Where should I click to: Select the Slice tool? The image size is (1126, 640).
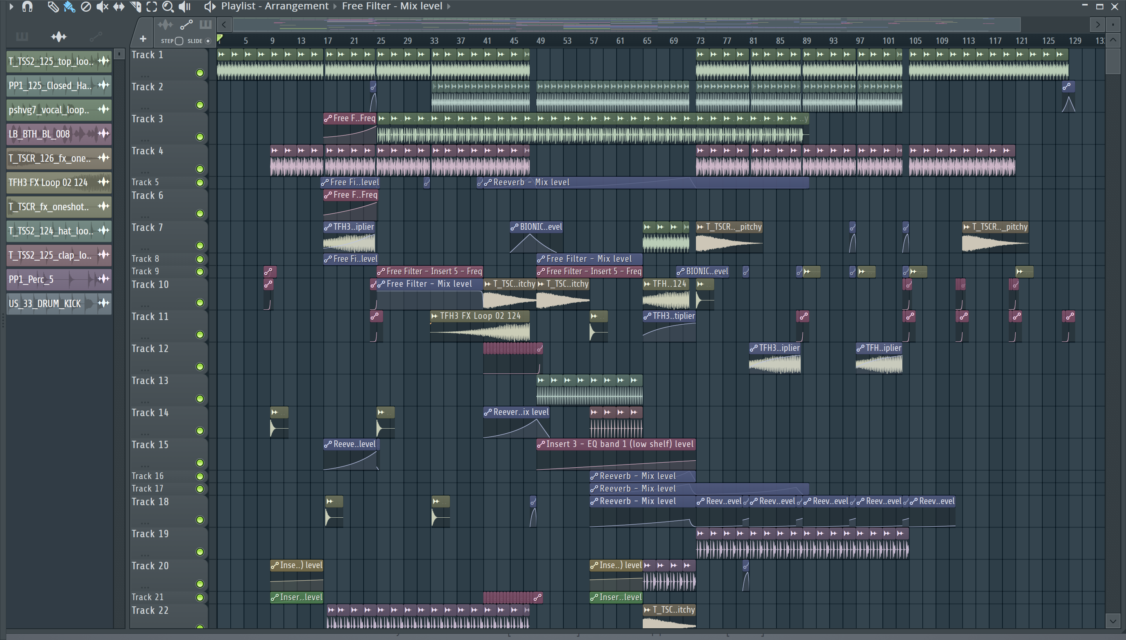135,6
